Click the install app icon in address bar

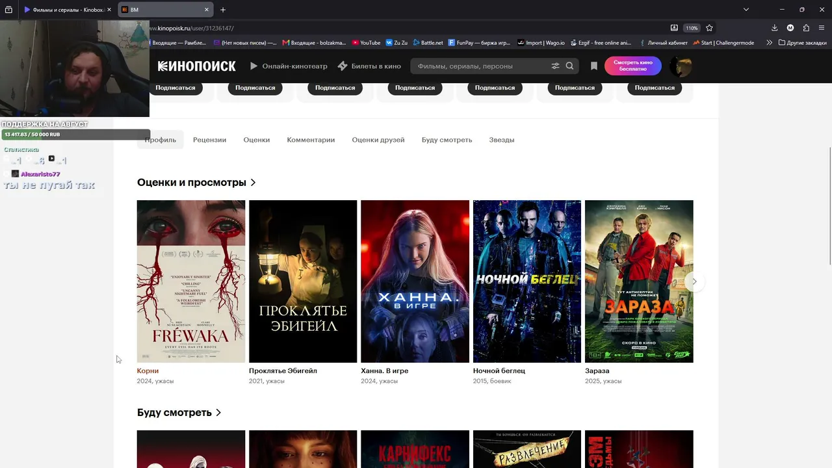tap(675, 28)
